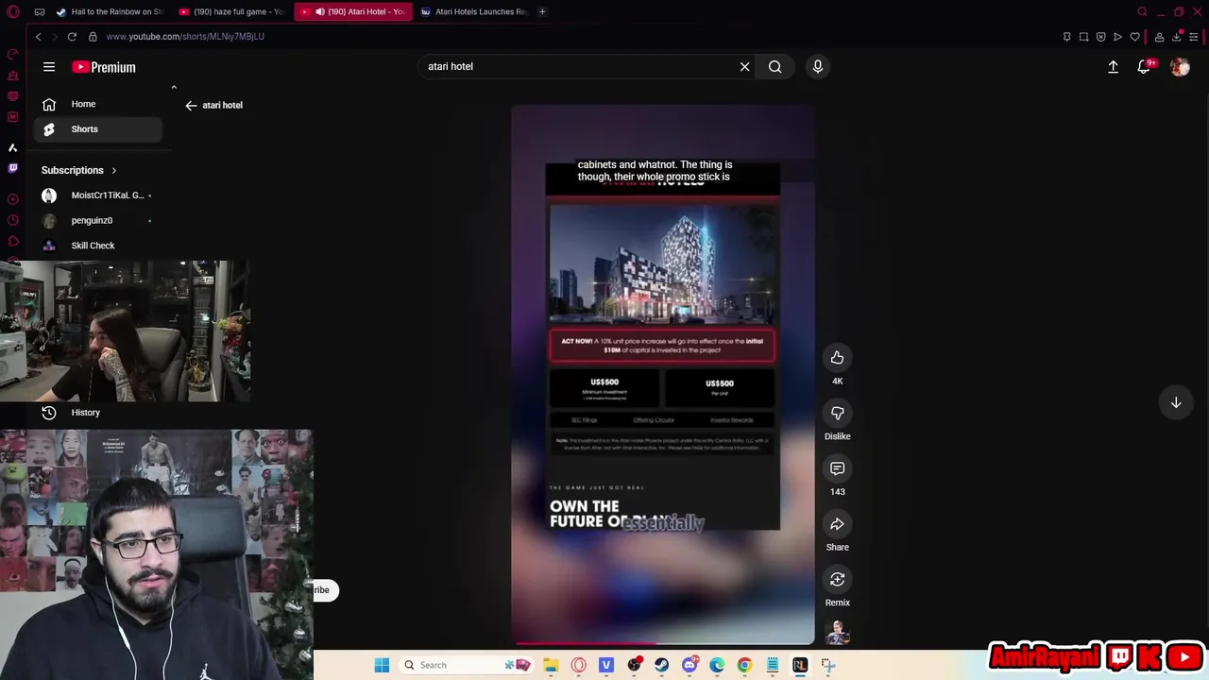1209x680 pixels.
Task: Open the Aria AI sidebar icon
Action: point(13,147)
